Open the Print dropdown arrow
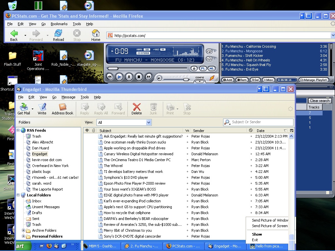Viewport: 335px width, 251px height. 177,109
